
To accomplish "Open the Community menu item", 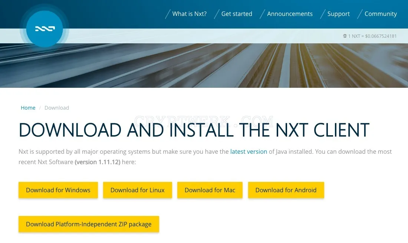I will click(381, 14).
